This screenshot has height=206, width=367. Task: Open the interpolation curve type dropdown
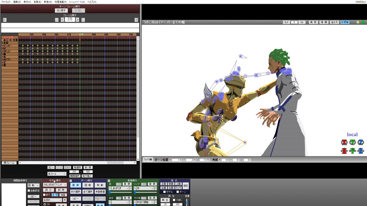33,185
